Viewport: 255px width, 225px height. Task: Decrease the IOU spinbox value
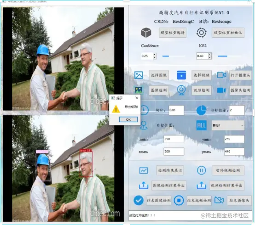[210, 57]
